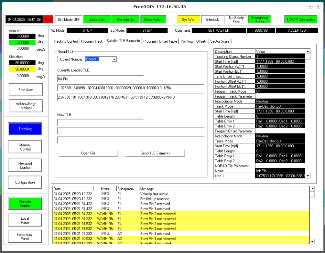Switch to the Offsets tab
The image size is (325, 253).
tap(201, 41)
